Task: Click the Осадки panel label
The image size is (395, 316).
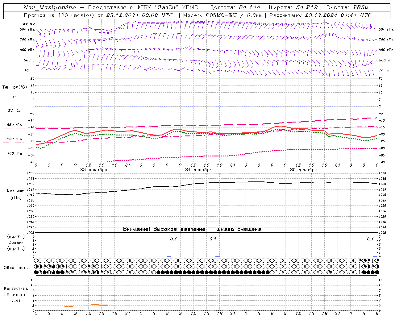Action: [x=16, y=243]
